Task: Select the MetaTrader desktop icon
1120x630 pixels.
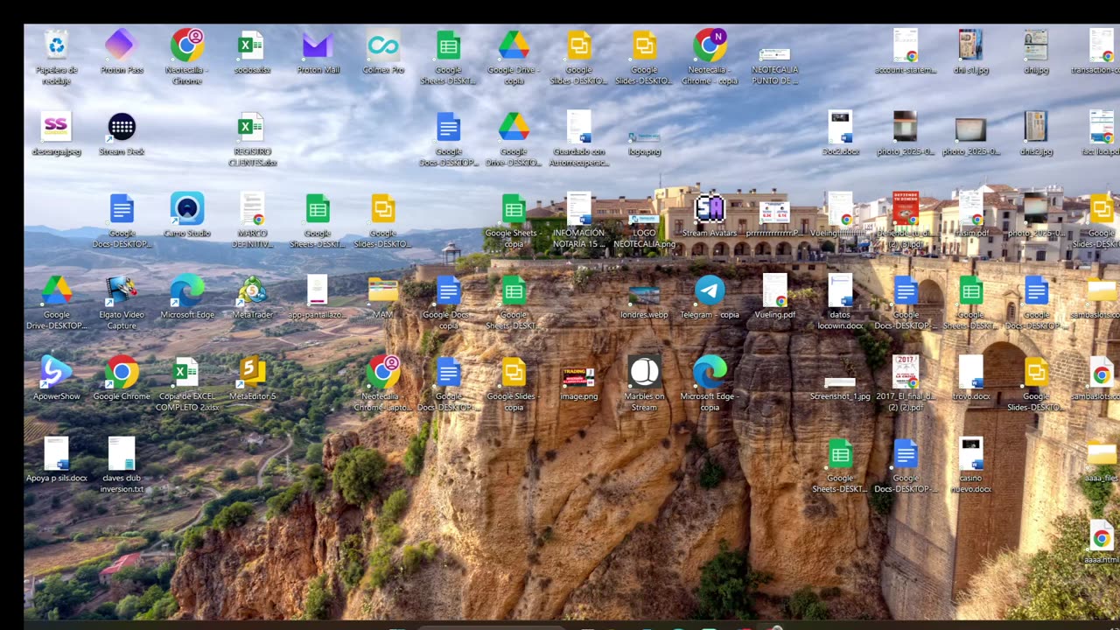Action: (x=252, y=290)
